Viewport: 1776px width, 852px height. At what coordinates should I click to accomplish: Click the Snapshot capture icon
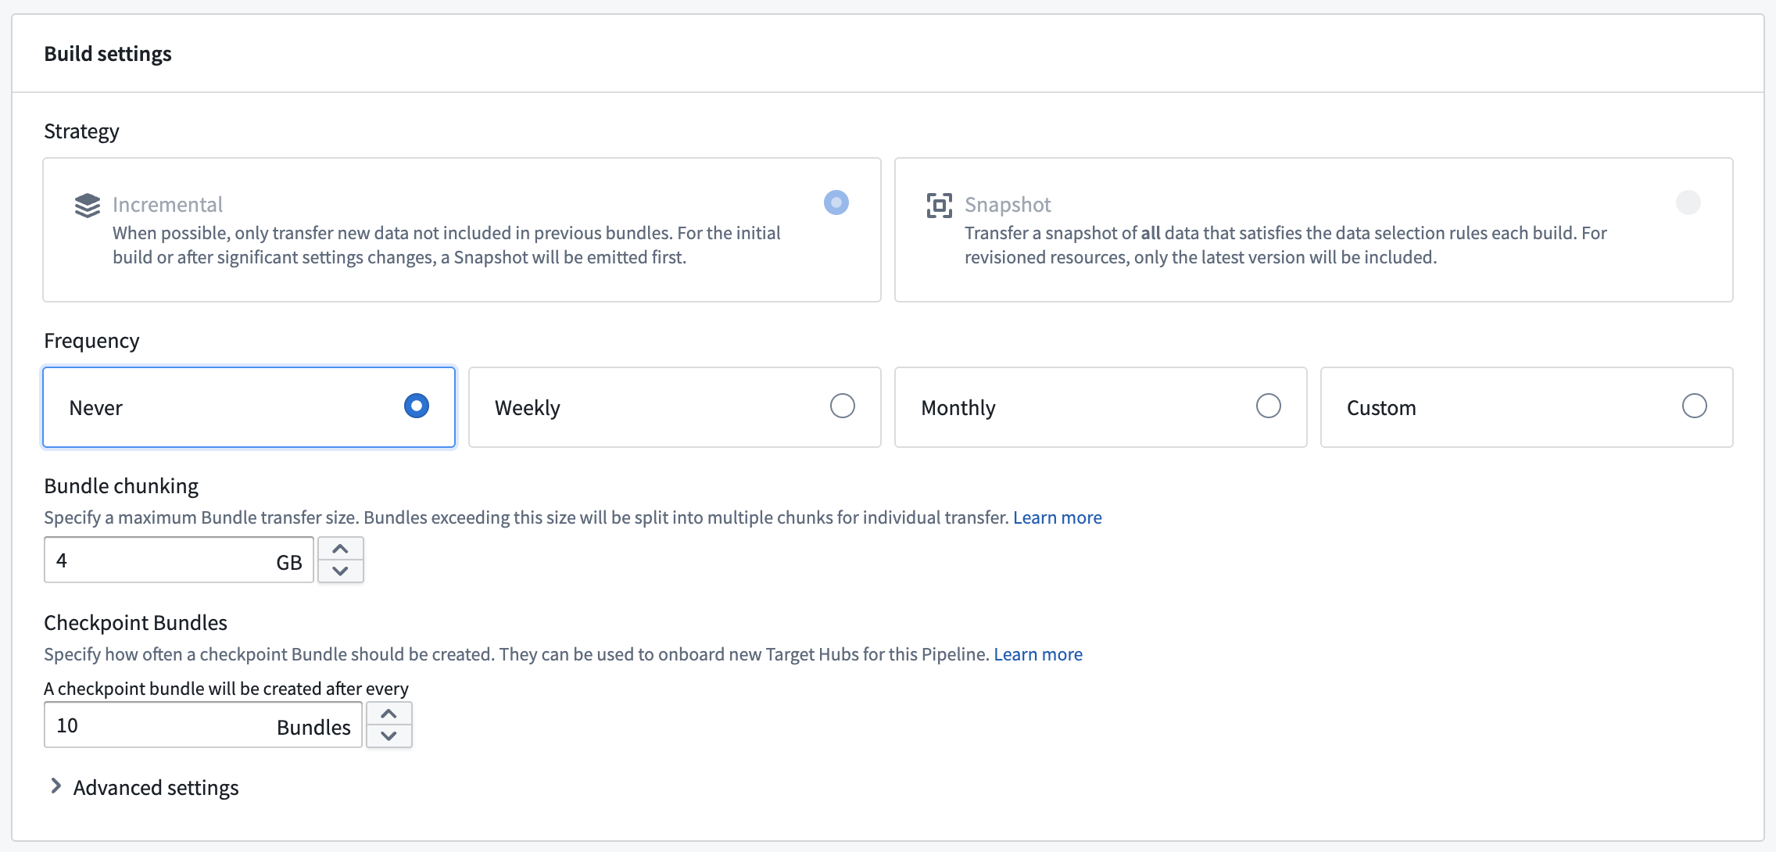(939, 205)
